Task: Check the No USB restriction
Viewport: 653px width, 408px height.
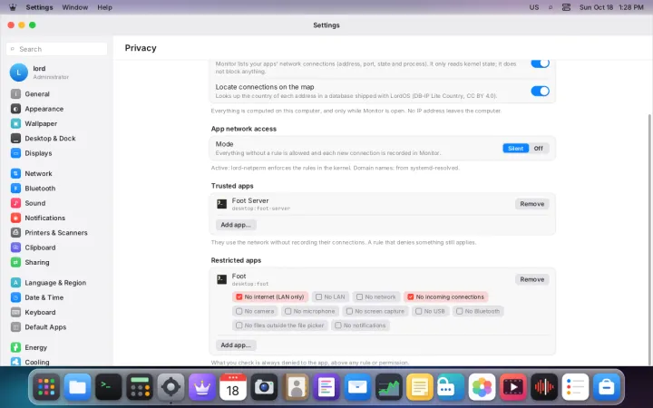Action: 430,311
